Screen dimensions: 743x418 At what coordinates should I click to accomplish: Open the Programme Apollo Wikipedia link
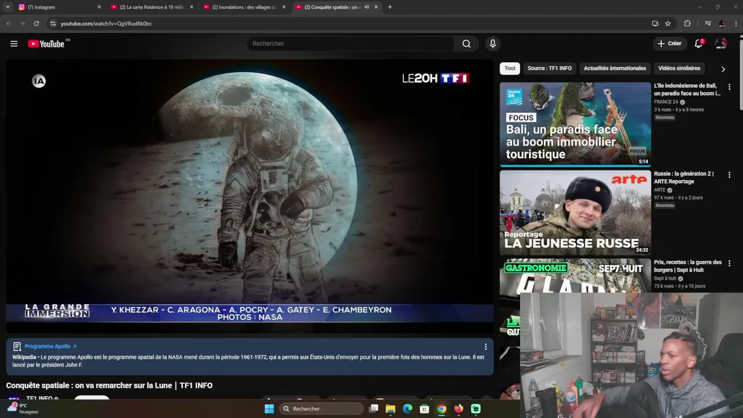pos(51,347)
